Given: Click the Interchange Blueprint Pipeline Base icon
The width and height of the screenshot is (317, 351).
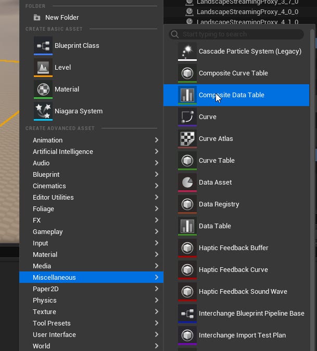Looking at the screenshot, I should [x=187, y=314].
